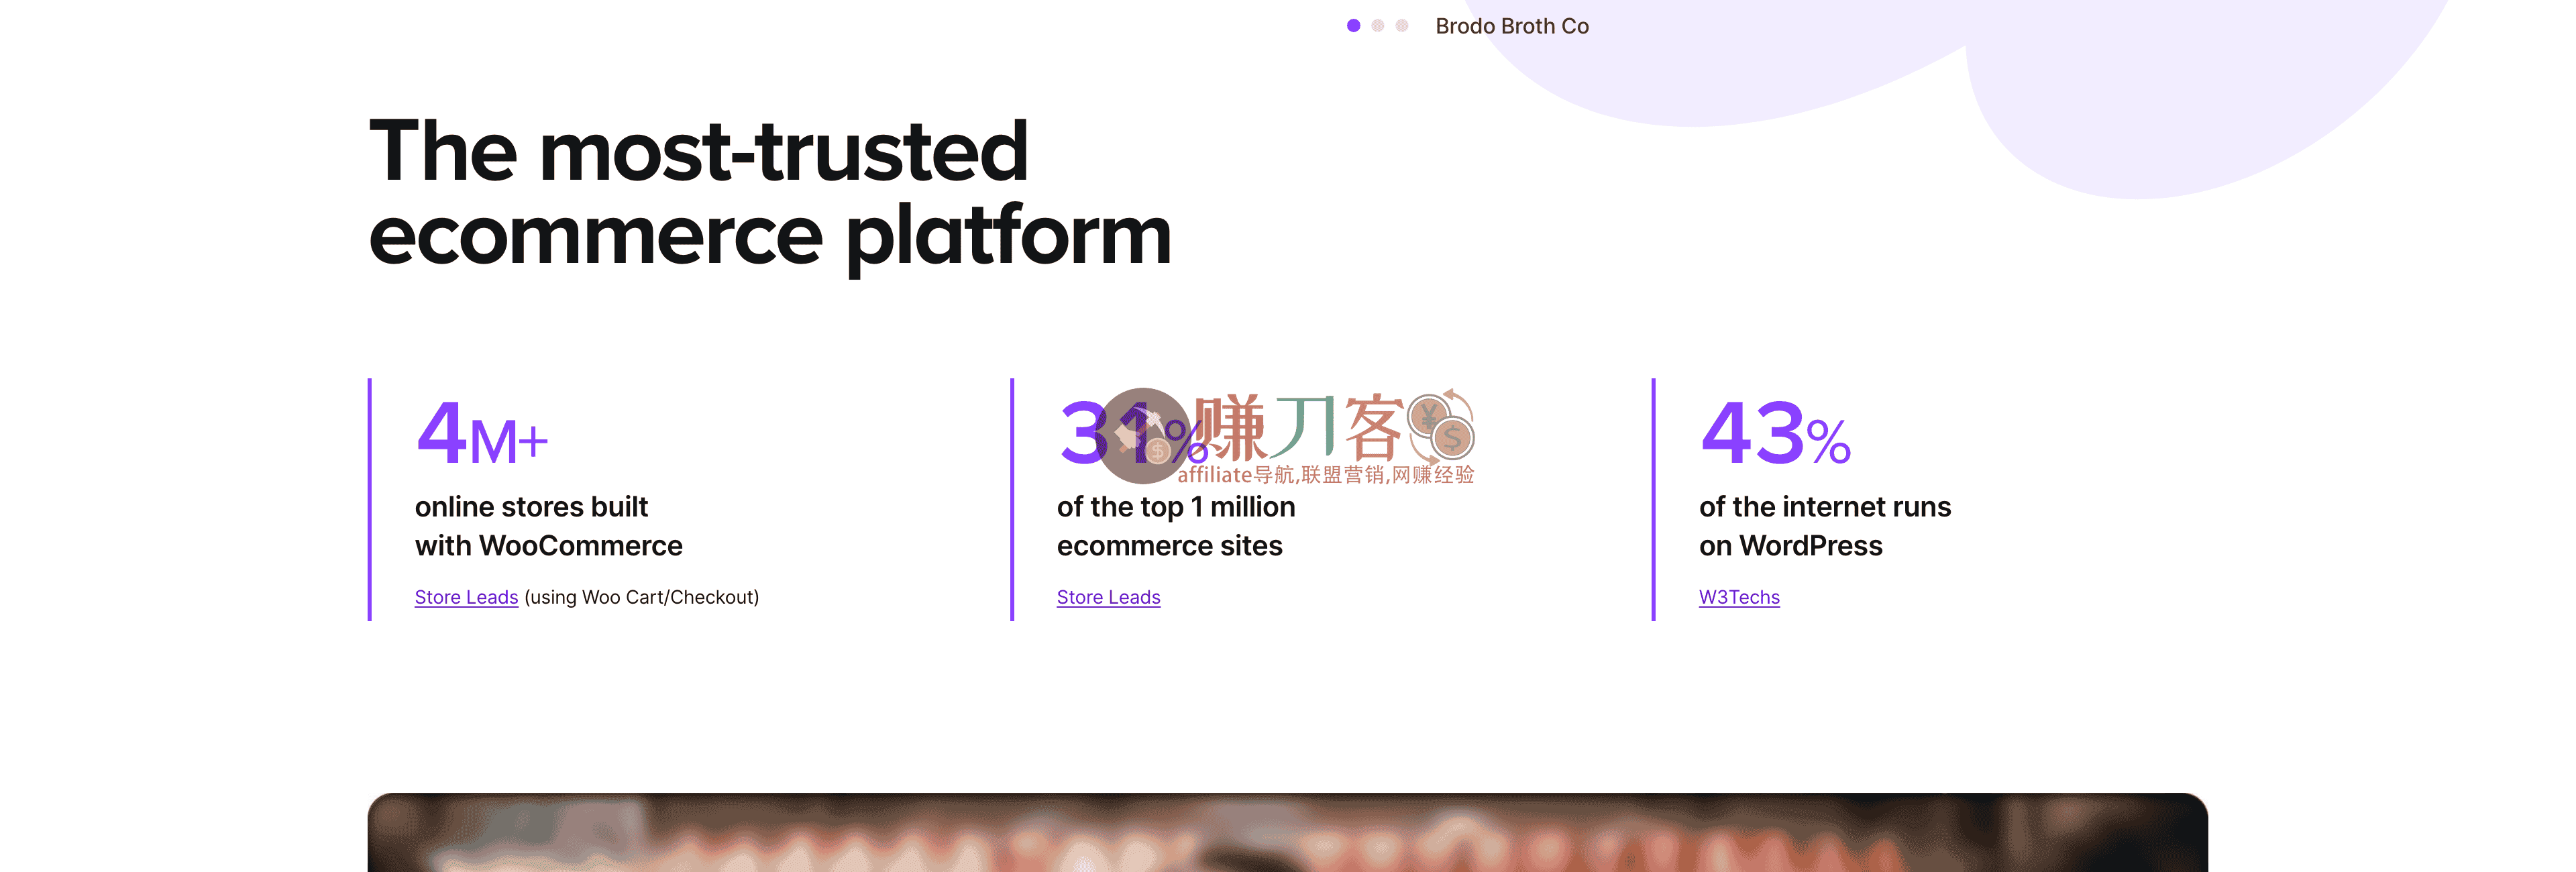Click the Store Leads link under 31% statistic
This screenshot has width=2576, height=872.
(1108, 597)
